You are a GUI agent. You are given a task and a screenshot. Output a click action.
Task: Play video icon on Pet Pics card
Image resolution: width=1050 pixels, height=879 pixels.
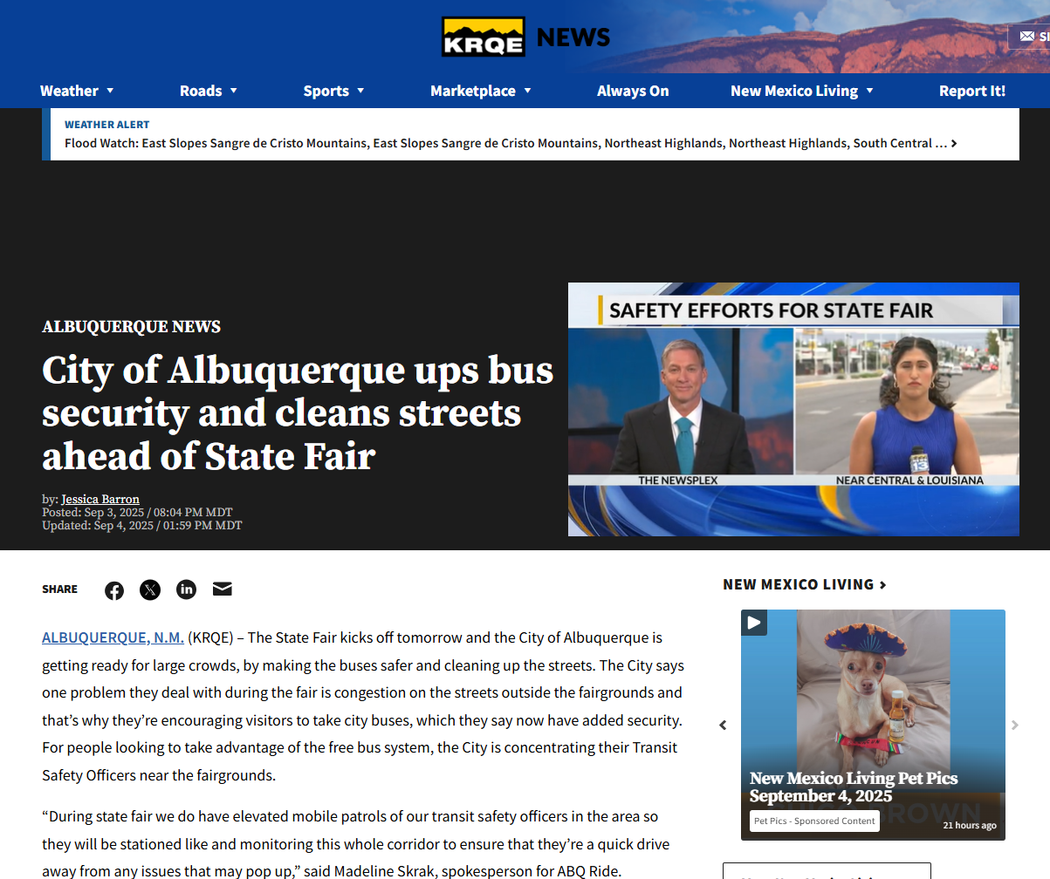[754, 623]
